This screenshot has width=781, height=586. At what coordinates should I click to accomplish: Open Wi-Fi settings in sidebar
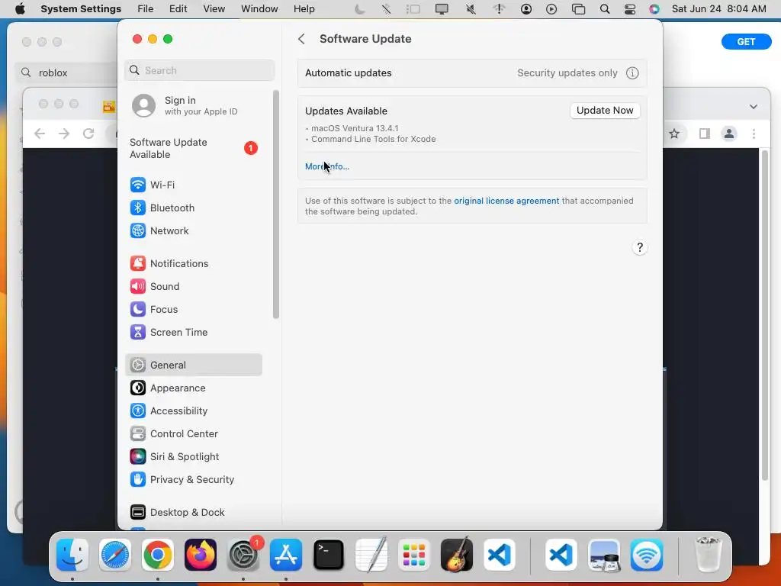click(193, 185)
